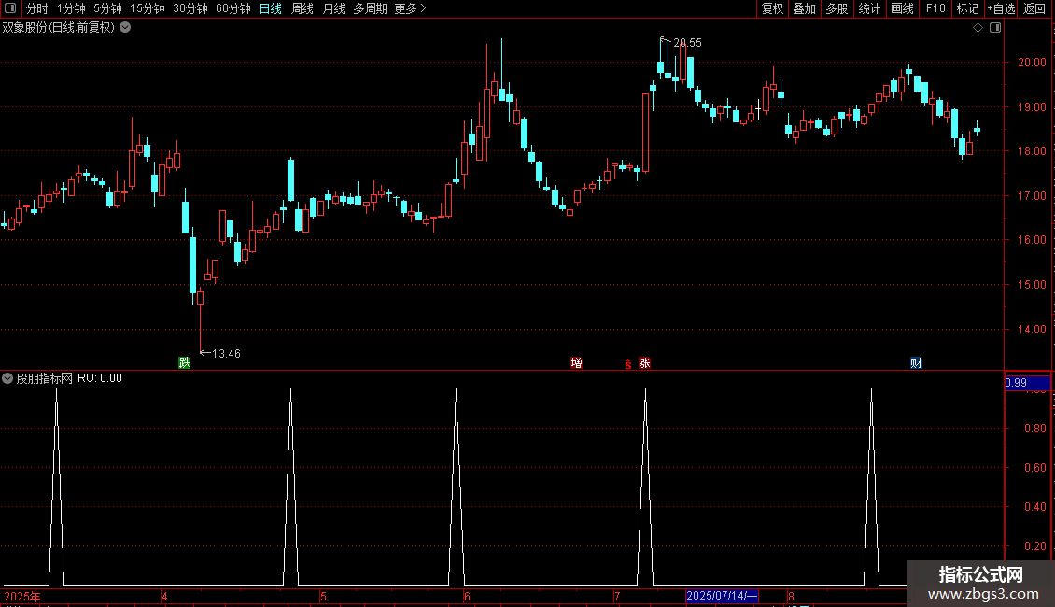Click the 0.99 value box on indicator axis
Image resolution: width=1055 pixels, height=607 pixels.
(1027, 383)
